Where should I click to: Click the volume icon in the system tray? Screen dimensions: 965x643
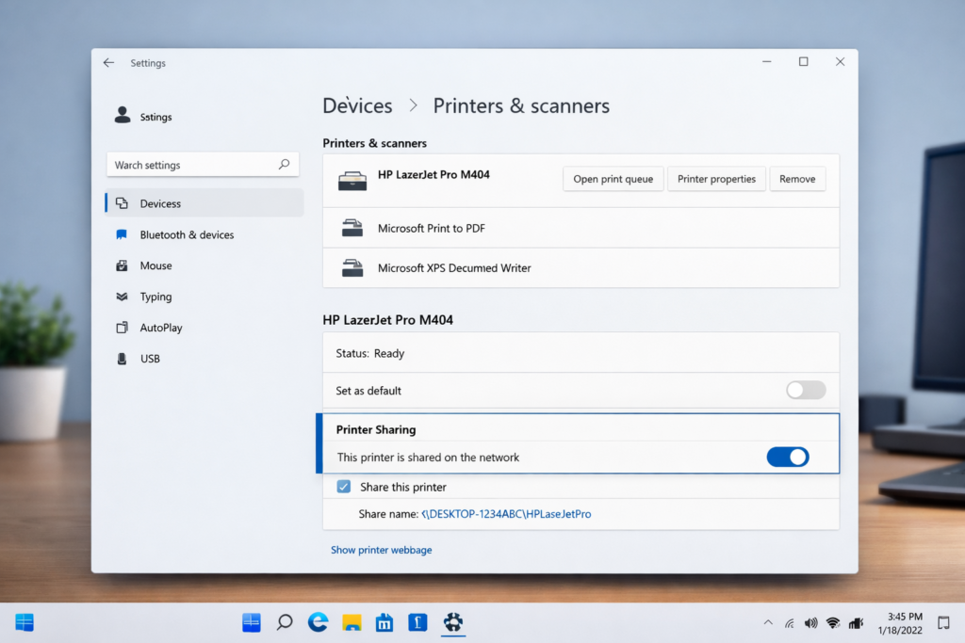coord(810,622)
